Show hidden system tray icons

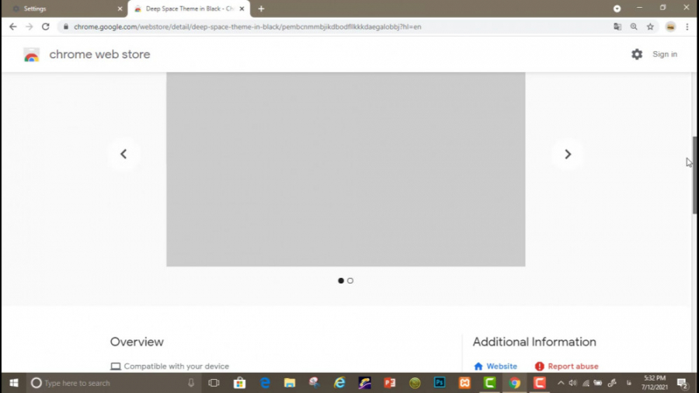(561, 383)
